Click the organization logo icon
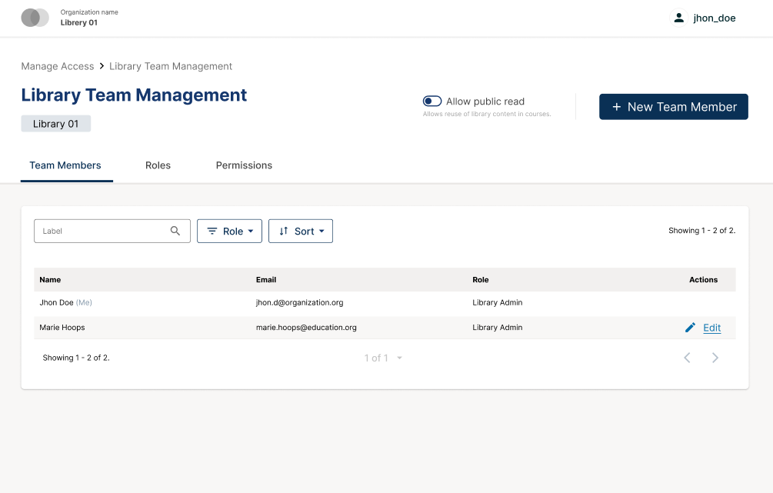773x493 pixels. click(x=35, y=18)
